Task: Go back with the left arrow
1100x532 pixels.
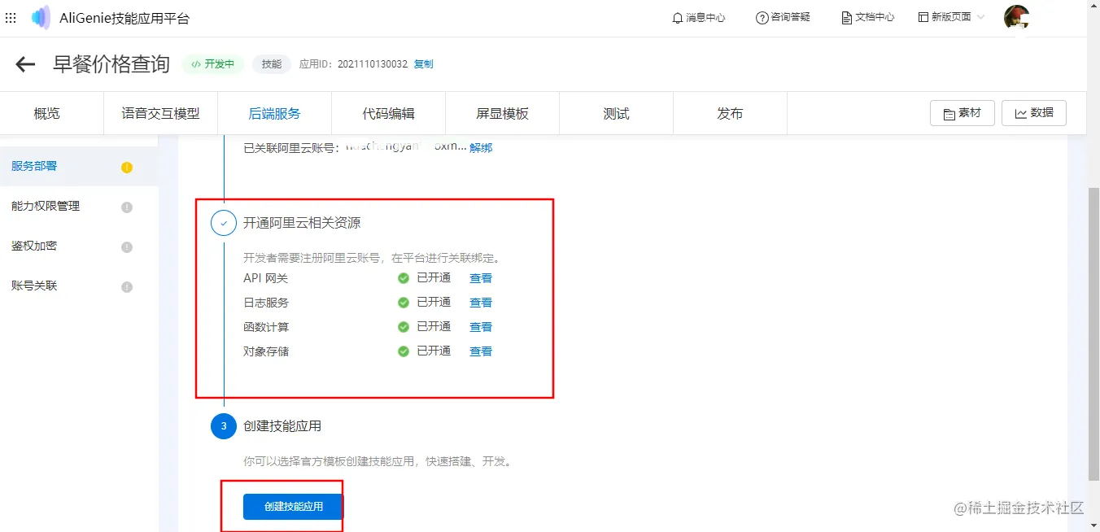Action: point(25,64)
